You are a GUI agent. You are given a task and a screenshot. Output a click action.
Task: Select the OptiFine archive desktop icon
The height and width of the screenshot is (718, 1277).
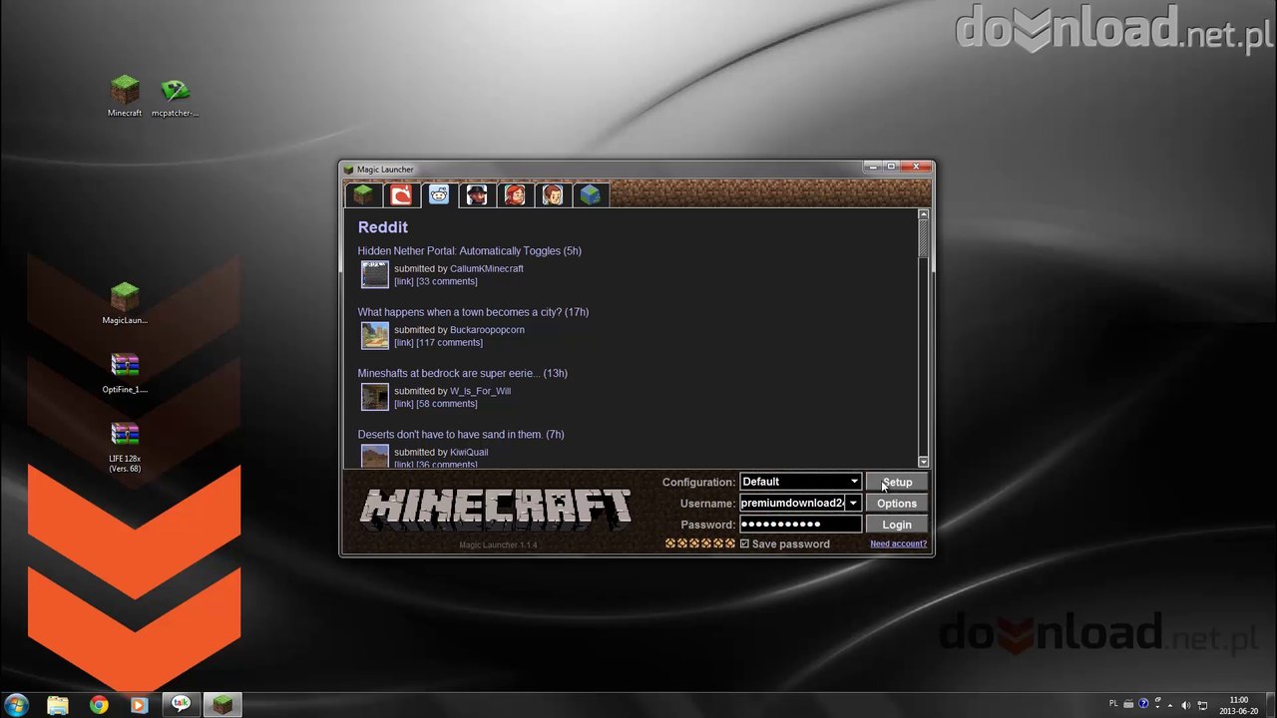click(x=125, y=373)
